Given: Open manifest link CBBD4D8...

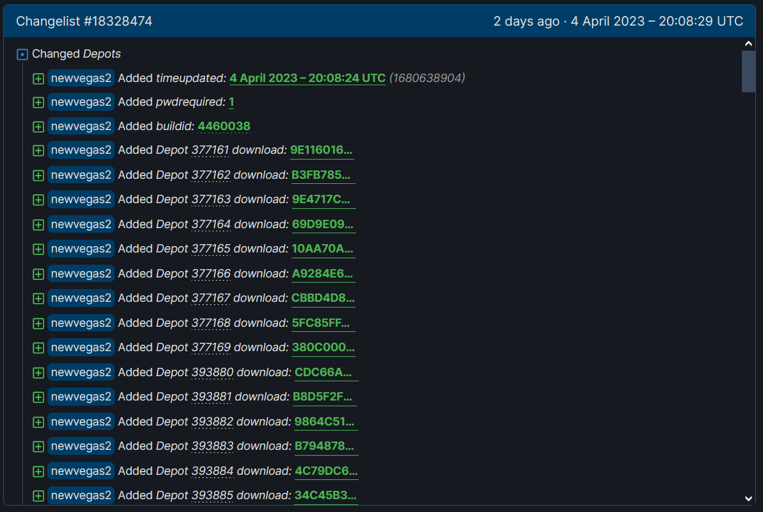Looking at the screenshot, I should pos(323,298).
